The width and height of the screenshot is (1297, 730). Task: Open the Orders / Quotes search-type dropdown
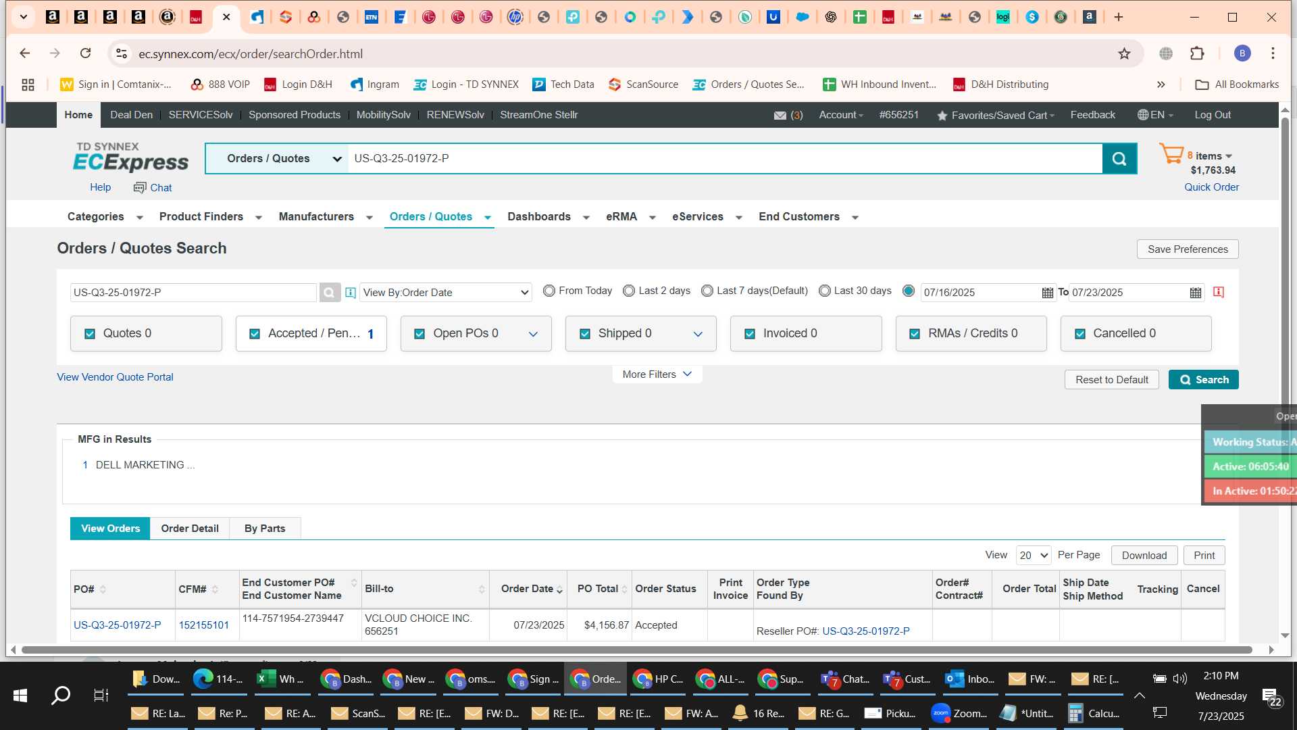coord(277,159)
